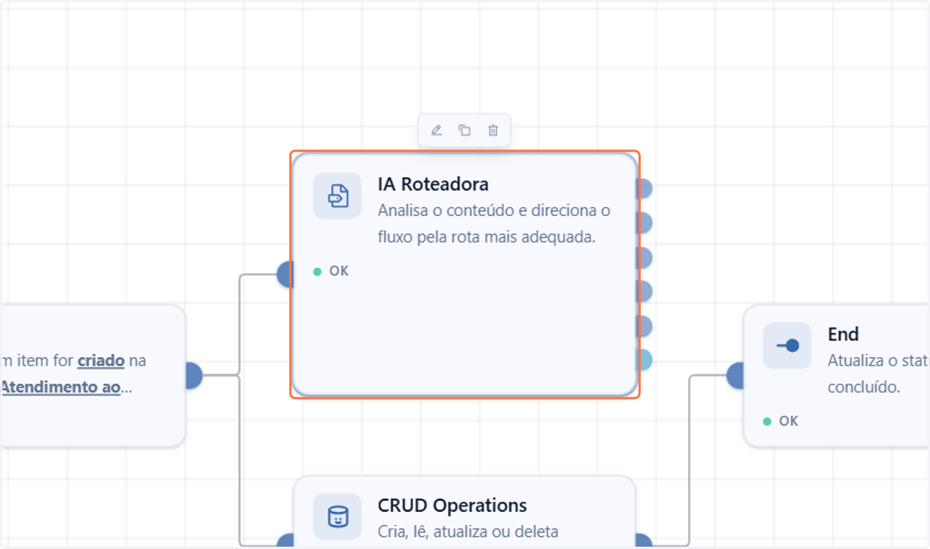Delete the IA Roteadora node using the trash icon
This screenshot has height=549, width=930.
click(493, 130)
